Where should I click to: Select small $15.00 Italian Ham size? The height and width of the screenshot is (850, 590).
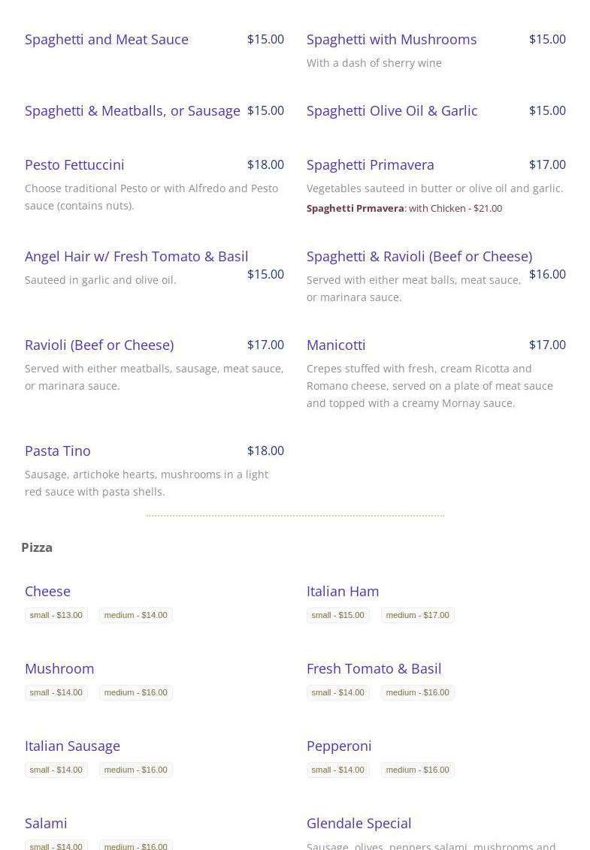(338, 615)
